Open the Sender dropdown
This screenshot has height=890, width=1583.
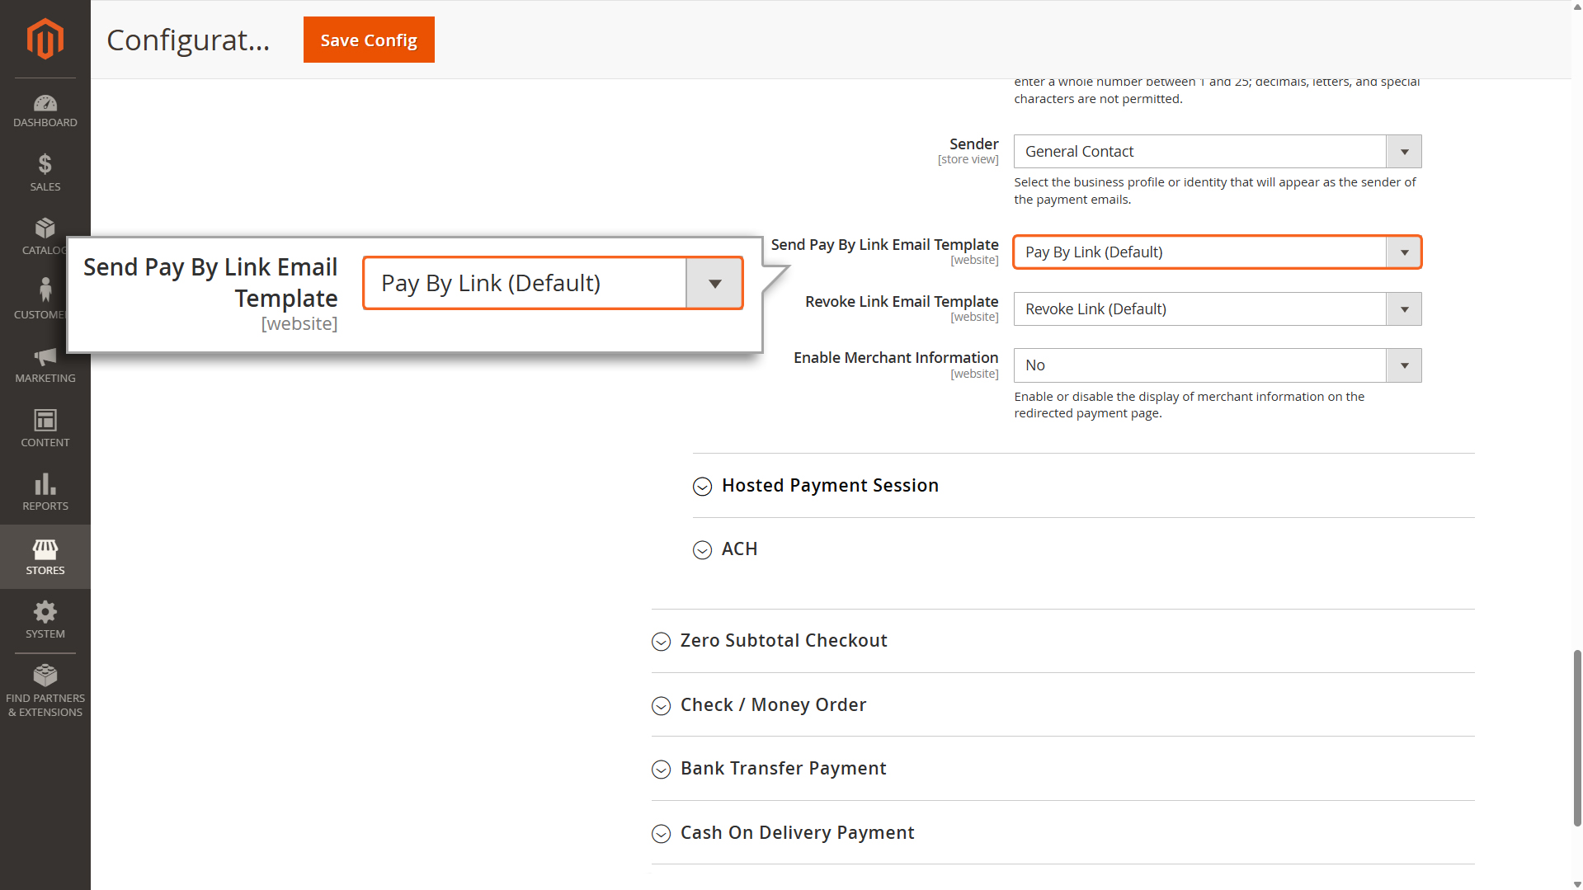pos(1217,152)
